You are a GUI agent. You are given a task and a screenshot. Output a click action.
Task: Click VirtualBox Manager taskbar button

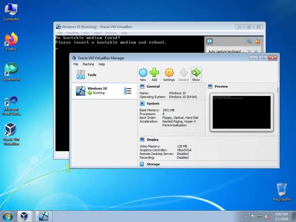click(x=24, y=216)
